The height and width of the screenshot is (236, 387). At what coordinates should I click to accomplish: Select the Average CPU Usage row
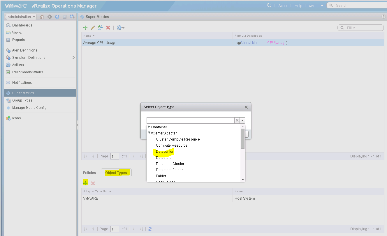[233, 43]
